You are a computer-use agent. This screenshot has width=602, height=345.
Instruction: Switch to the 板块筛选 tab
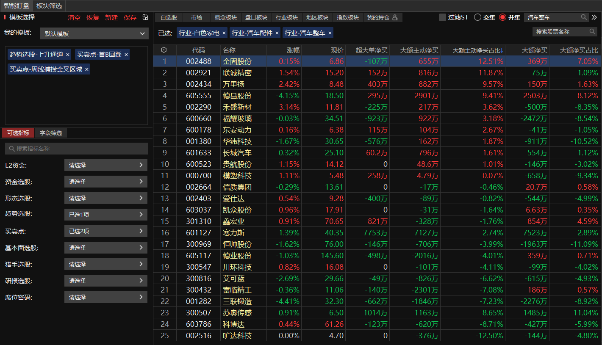click(x=49, y=6)
